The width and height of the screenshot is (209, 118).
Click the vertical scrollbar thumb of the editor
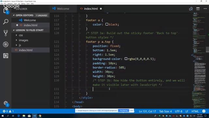coord(208,49)
